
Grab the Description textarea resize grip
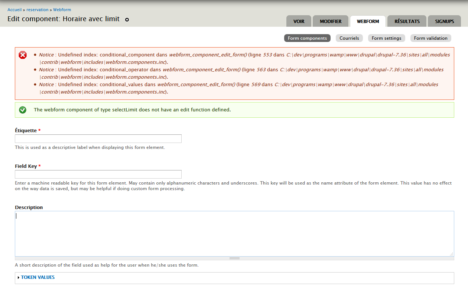pos(234,258)
